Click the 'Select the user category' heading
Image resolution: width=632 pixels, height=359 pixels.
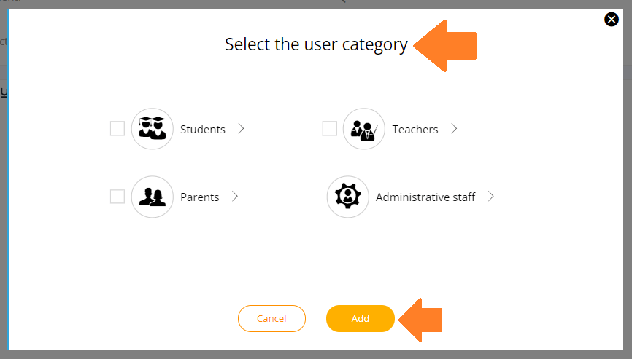317,44
